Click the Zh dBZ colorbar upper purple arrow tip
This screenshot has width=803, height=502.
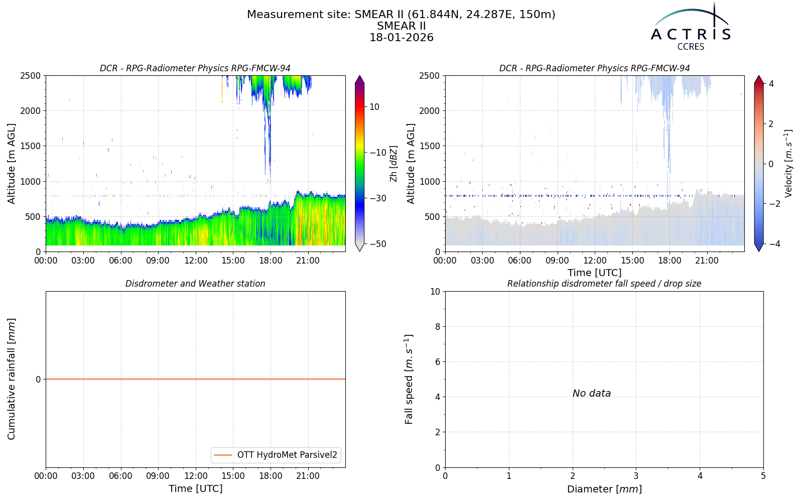(x=359, y=77)
